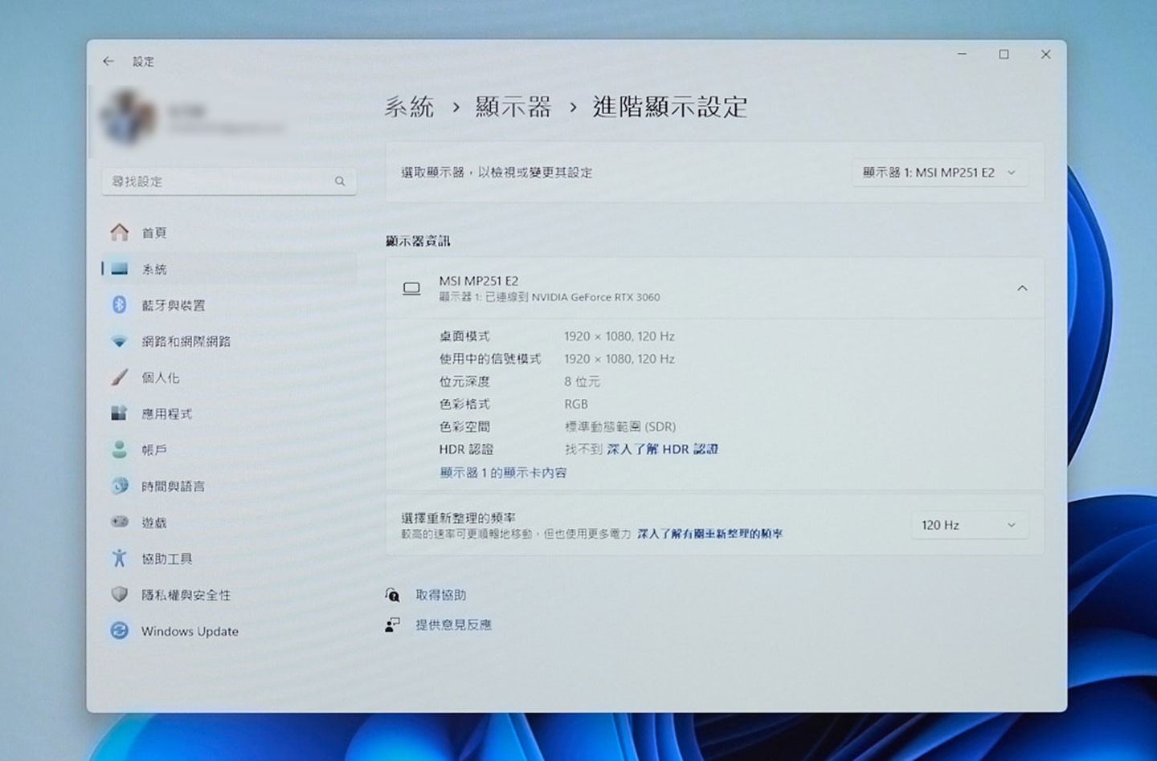Click the Accounts person icon
Screen dimensions: 1157x761
click(120, 450)
